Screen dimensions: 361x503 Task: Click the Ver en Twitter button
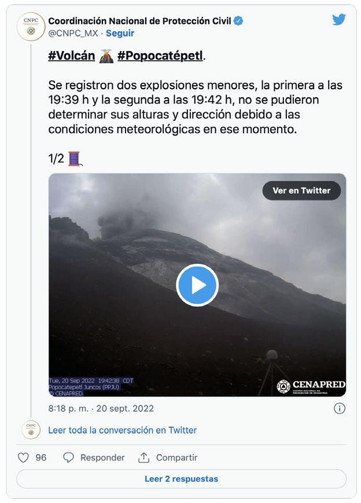pos(301,190)
